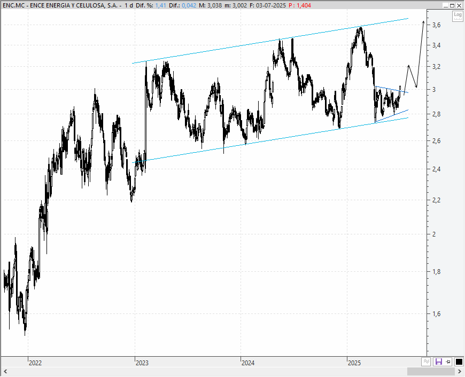465x377 pixels.
Task: Click the pin icon beside save
Action: click(448, 362)
